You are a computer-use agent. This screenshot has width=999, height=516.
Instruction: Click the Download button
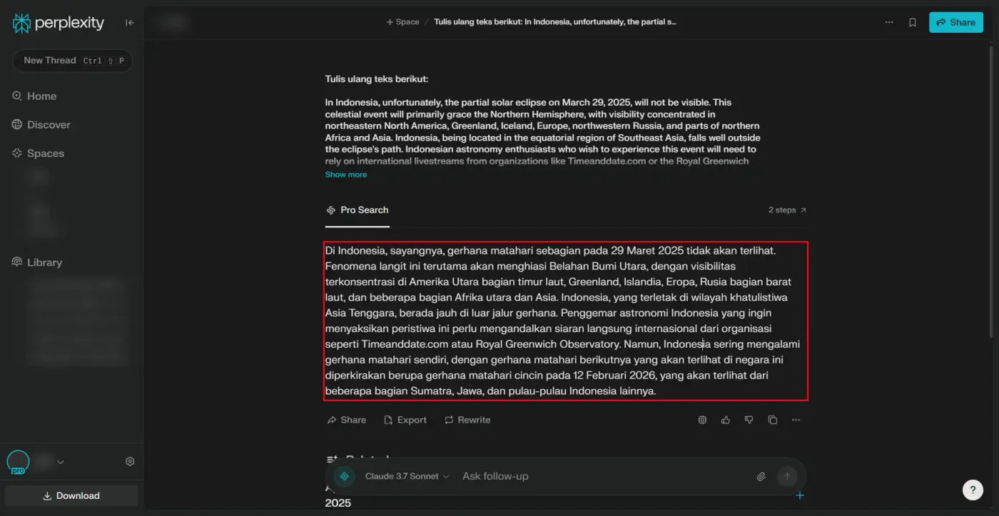pos(71,496)
